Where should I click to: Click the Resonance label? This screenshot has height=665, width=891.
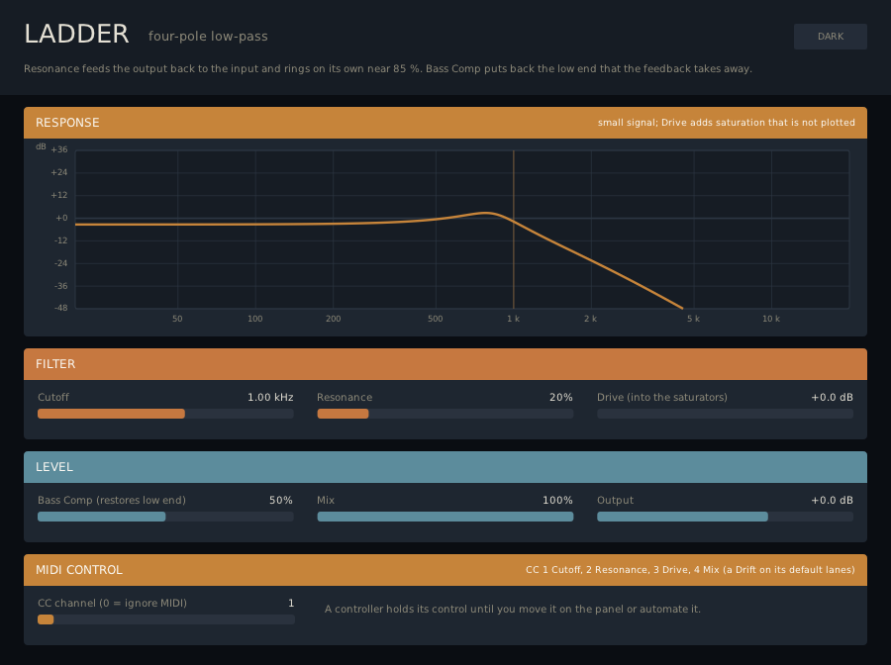click(345, 397)
